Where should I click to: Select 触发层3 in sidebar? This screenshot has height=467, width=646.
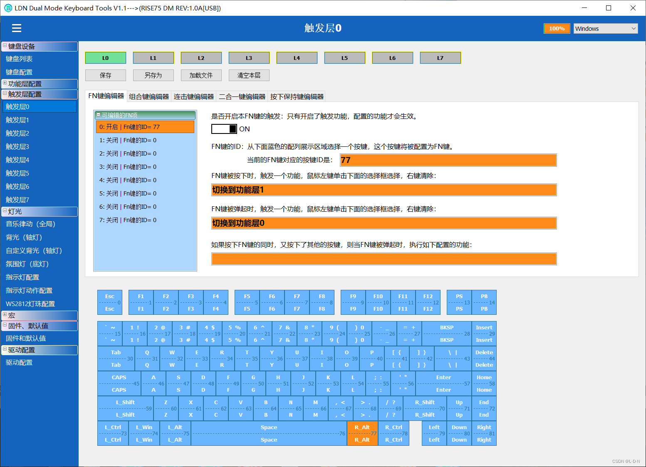(x=39, y=147)
